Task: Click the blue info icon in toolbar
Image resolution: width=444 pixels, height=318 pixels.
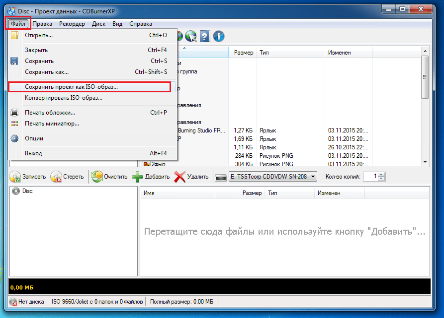Action: [219, 36]
